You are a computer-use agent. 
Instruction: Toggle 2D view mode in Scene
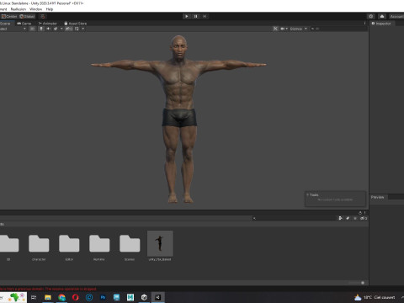click(x=32, y=29)
